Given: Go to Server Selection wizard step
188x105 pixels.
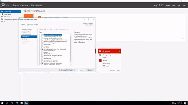Looking at the screenshot, I should pyautogui.click(x=27, y=34).
